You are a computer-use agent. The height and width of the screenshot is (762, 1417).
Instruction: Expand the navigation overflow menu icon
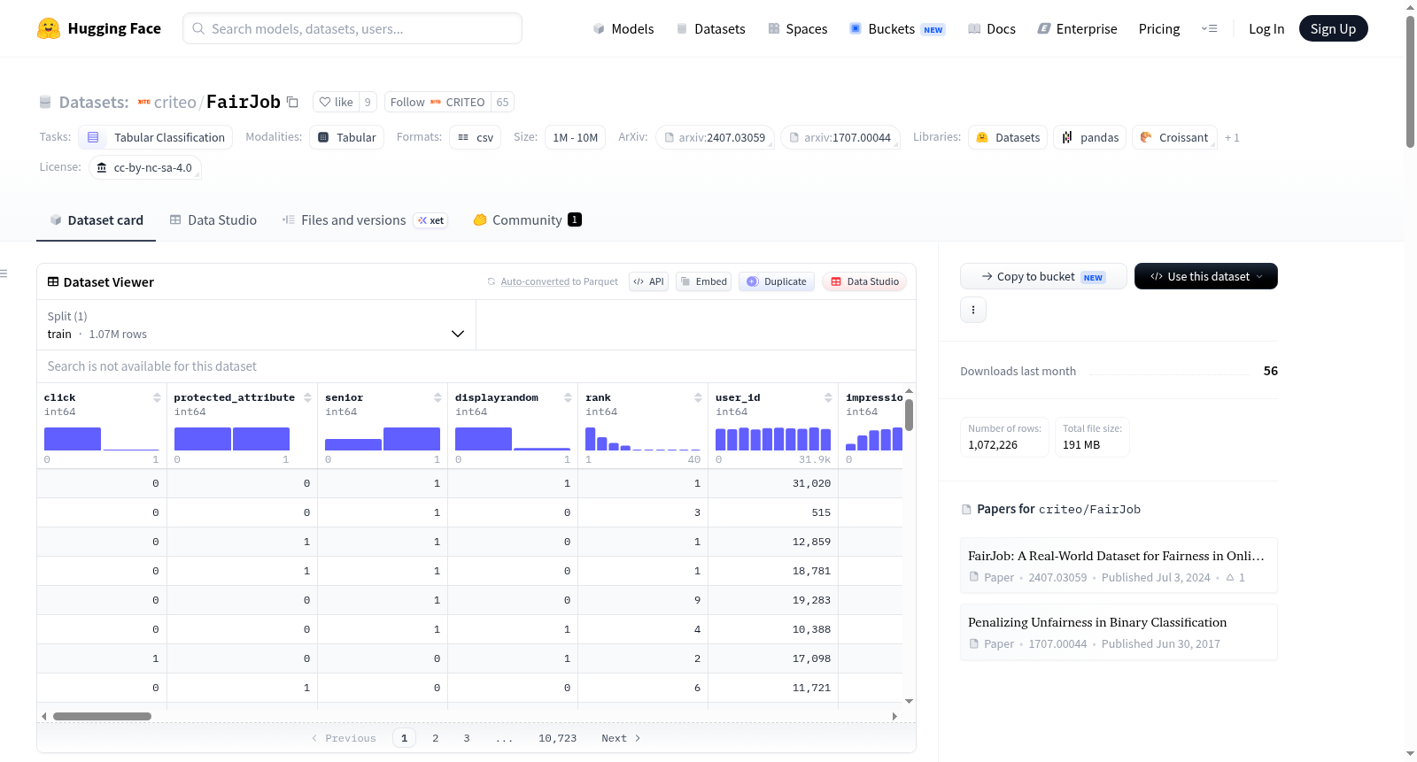tap(1209, 28)
